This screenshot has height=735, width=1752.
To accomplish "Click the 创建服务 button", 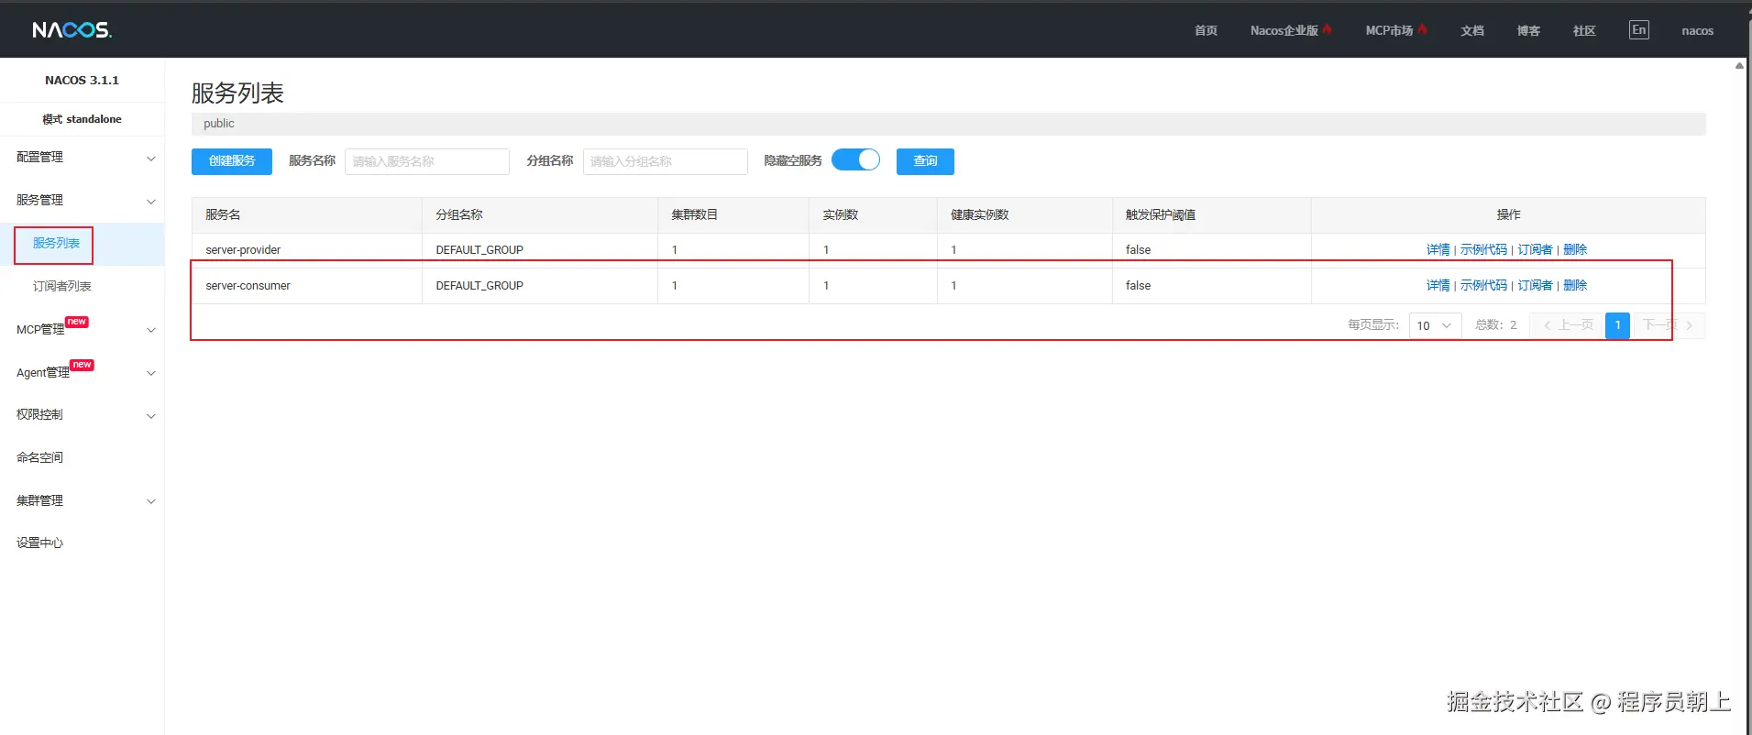I will click(232, 161).
